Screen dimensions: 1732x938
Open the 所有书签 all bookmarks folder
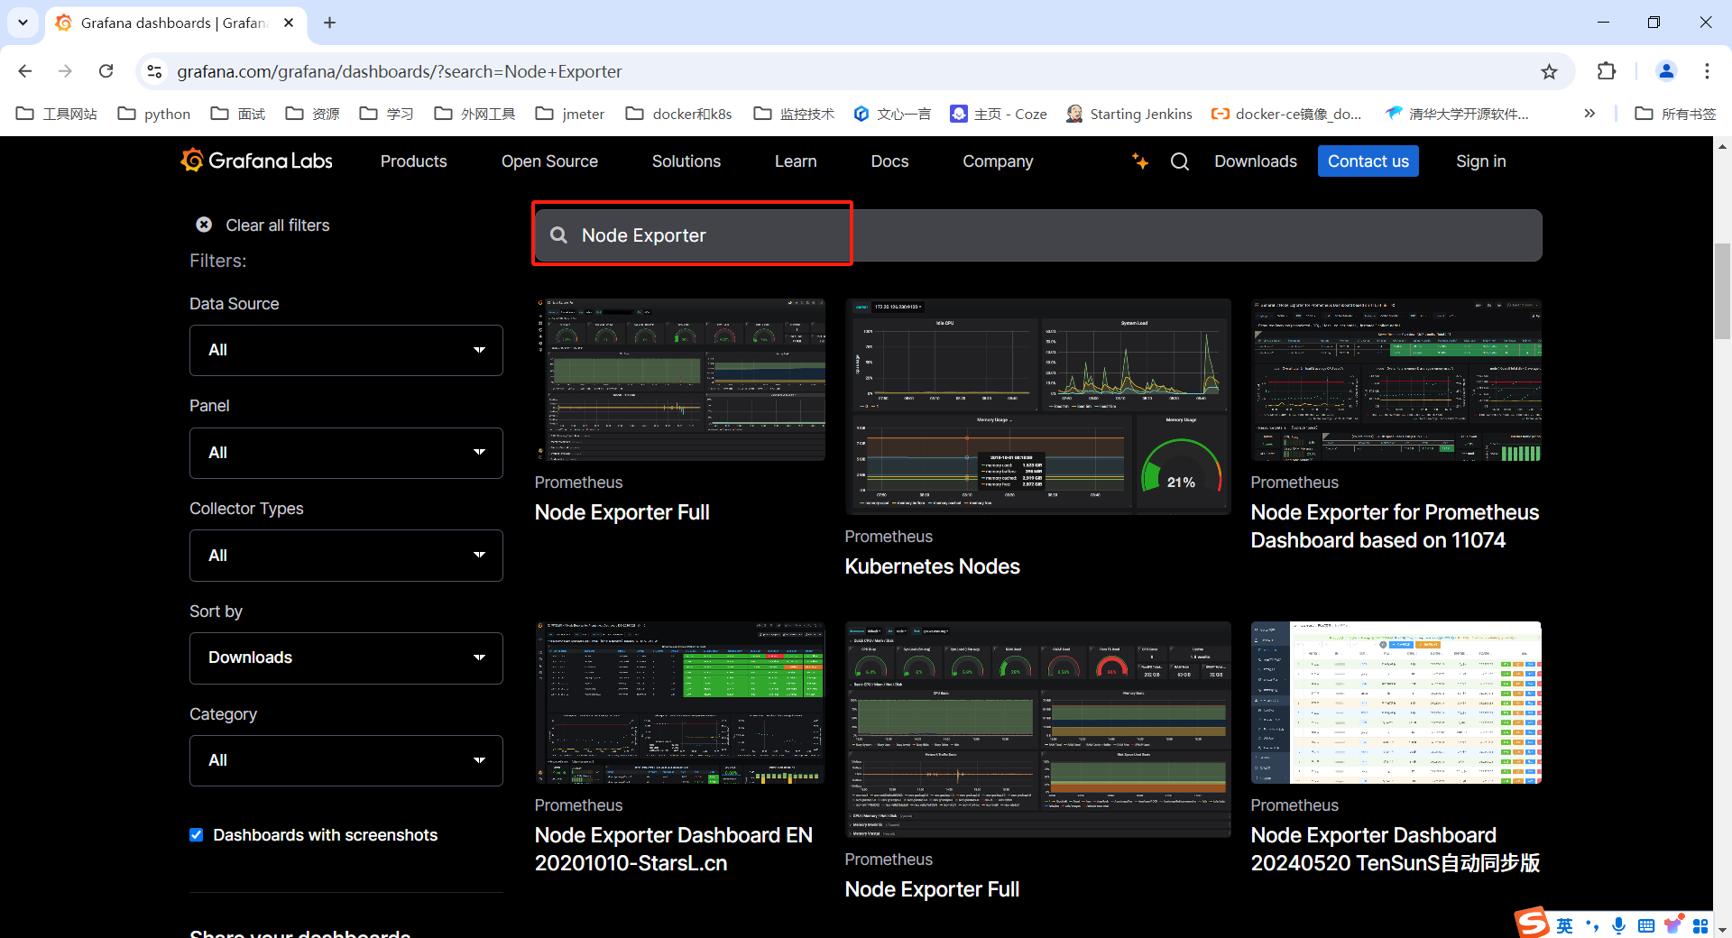(x=1676, y=114)
